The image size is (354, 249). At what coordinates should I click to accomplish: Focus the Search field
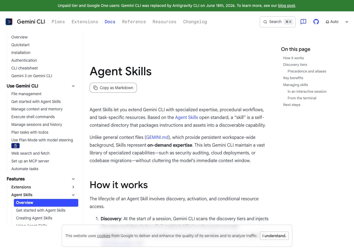(x=278, y=22)
